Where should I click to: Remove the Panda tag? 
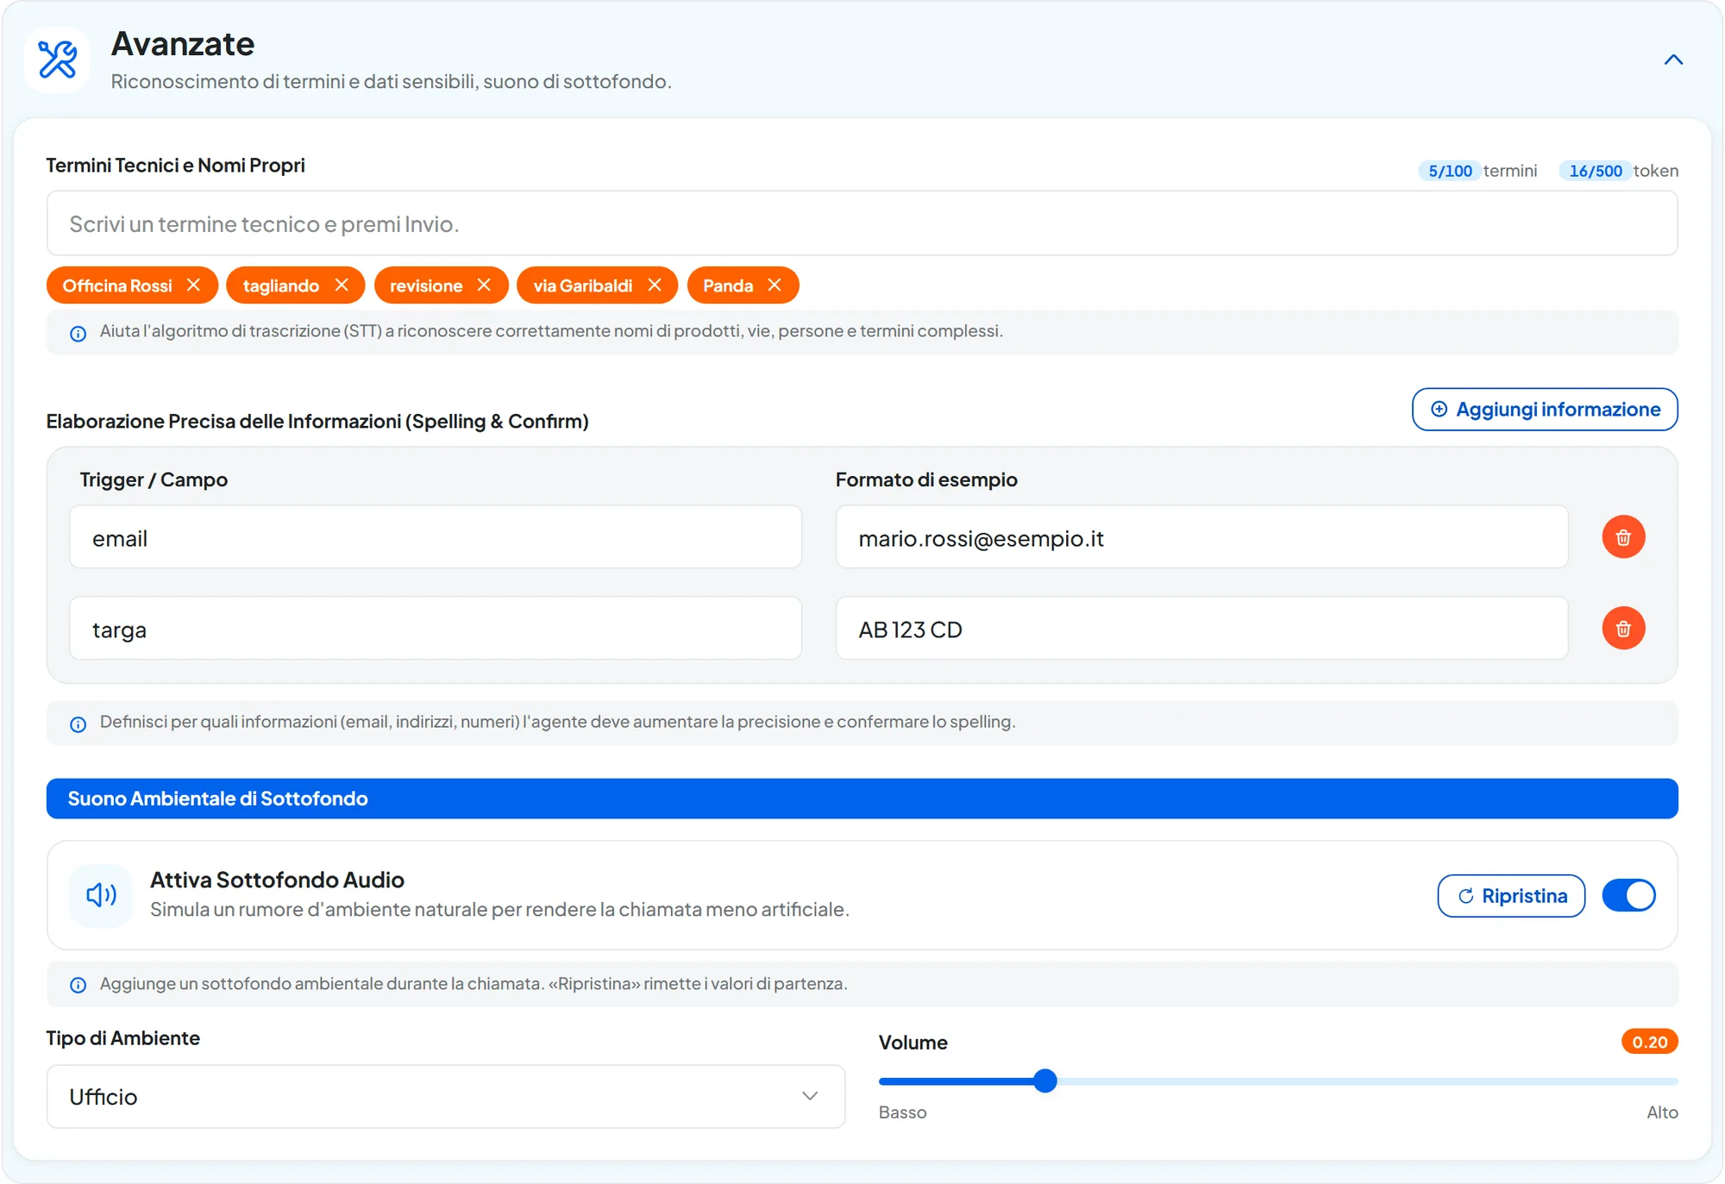click(775, 285)
